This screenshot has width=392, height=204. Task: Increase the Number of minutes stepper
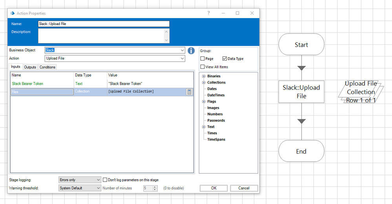point(155,186)
